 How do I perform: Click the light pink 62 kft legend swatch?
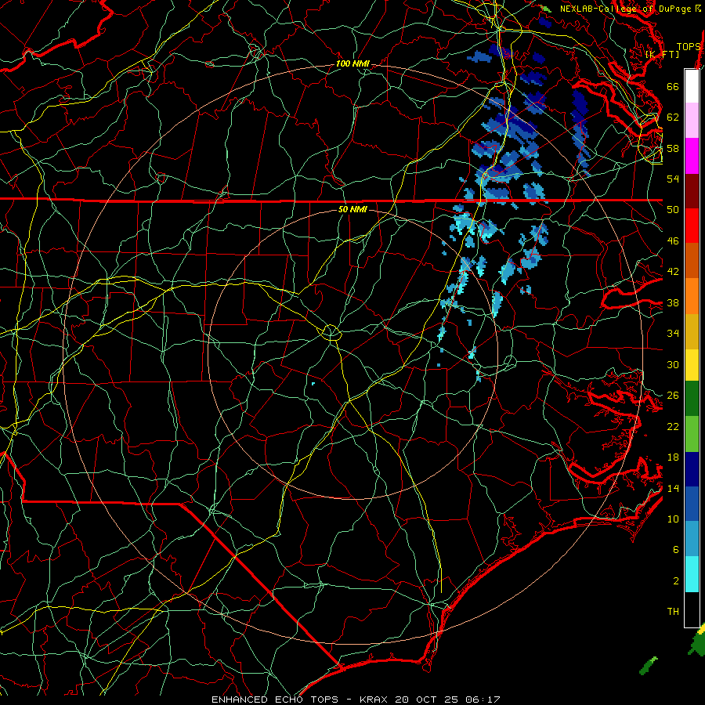[692, 120]
